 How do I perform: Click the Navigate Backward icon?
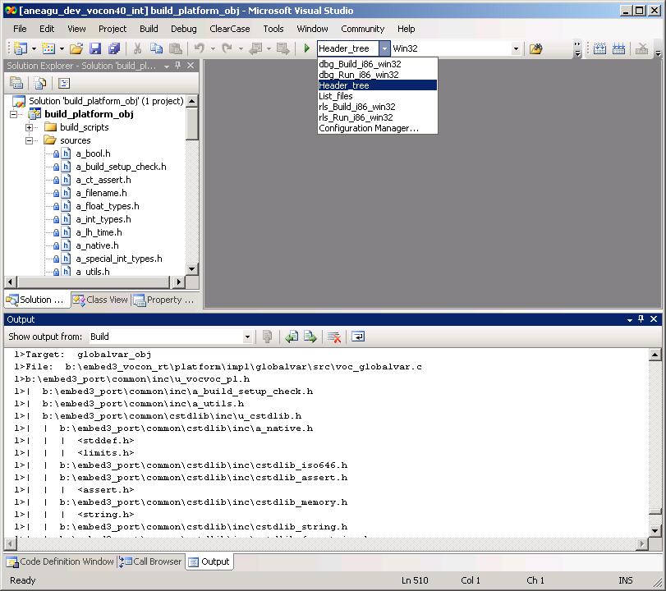point(255,48)
